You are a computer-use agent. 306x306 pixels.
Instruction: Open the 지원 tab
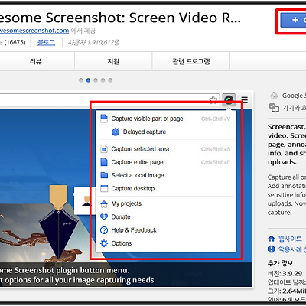click(113, 61)
